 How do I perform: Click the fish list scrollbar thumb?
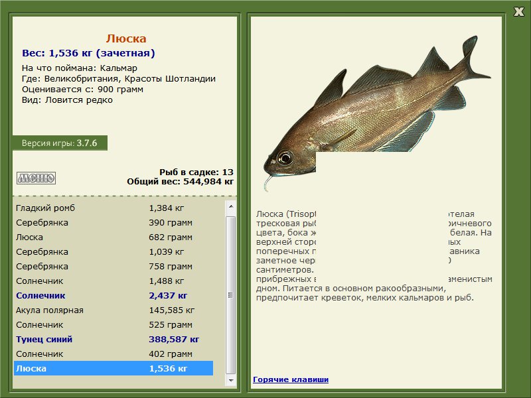(231, 295)
